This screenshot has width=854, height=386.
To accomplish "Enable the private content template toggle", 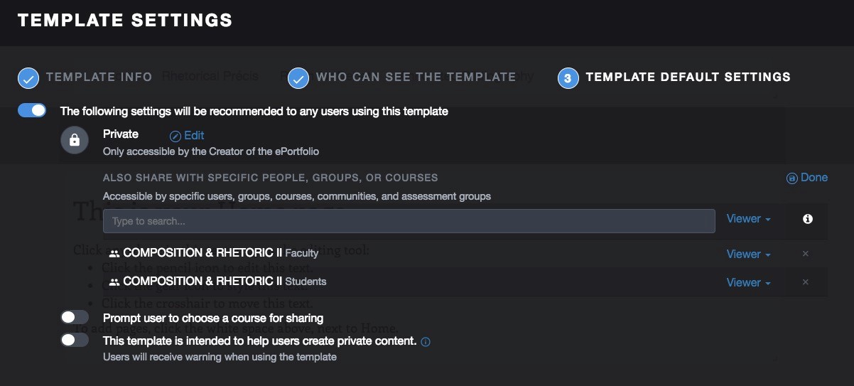I will (75, 341).
